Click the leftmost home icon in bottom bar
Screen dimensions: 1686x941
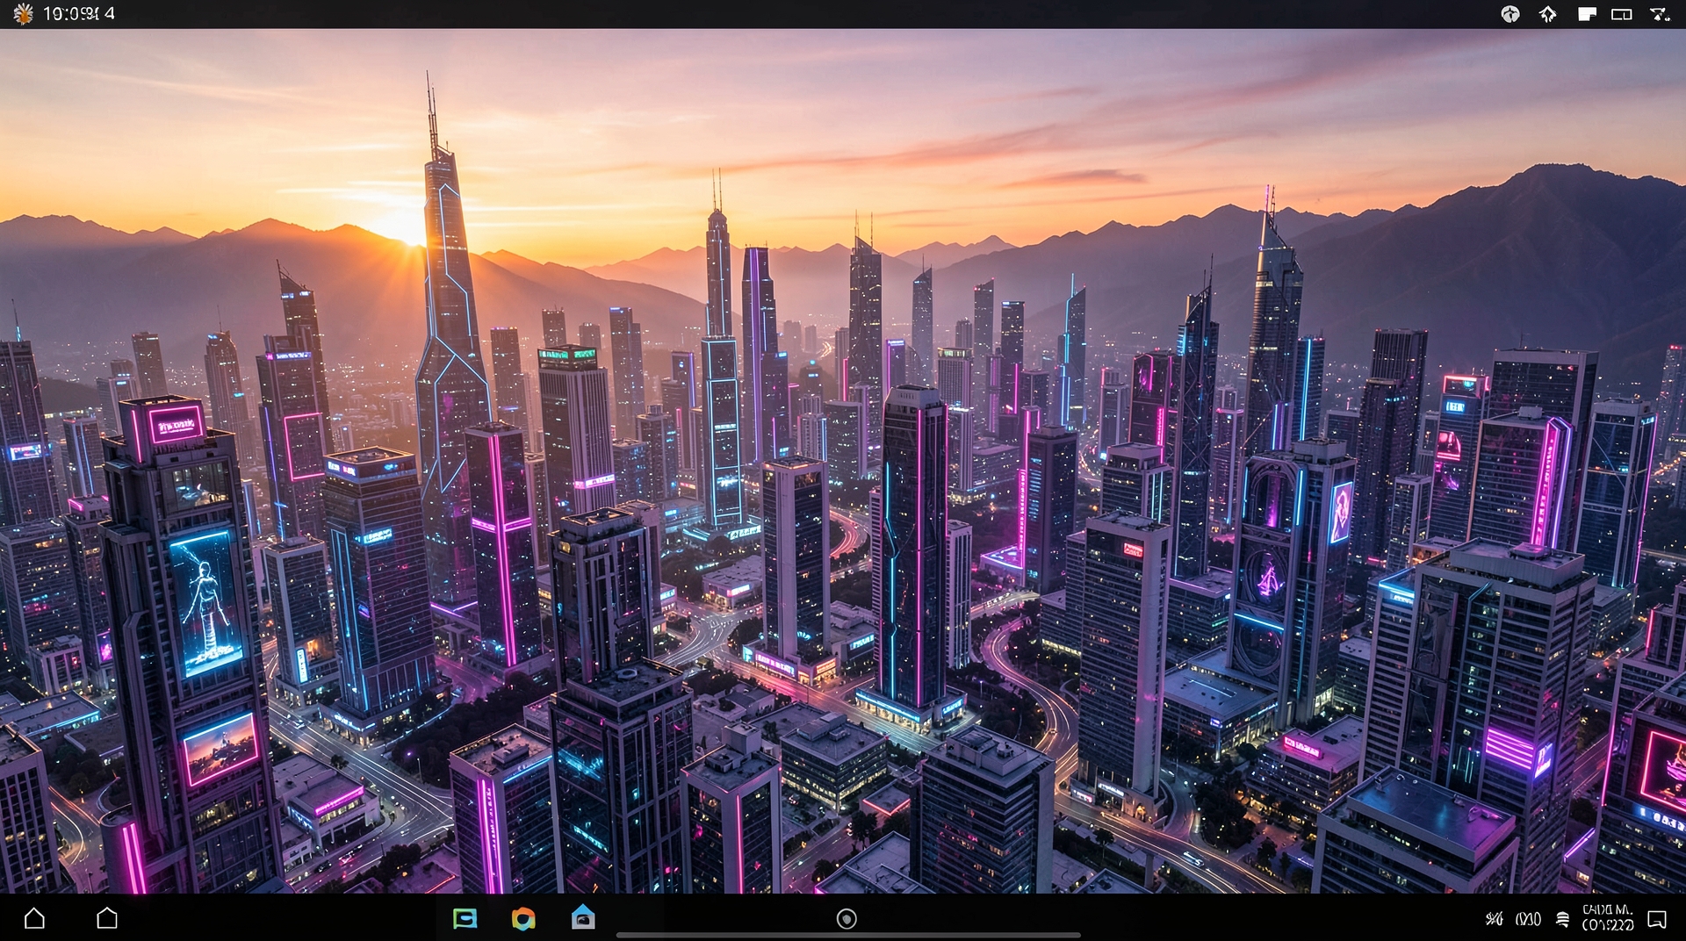34,918
